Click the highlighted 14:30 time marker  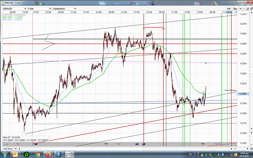tap(229, 12)
